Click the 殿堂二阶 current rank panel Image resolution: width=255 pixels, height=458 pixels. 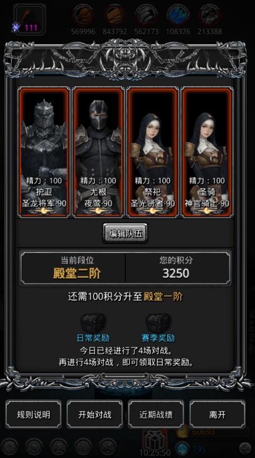point(73,268)
